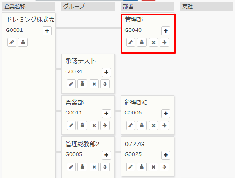Edit 0727G using the pencil icon

131,167
